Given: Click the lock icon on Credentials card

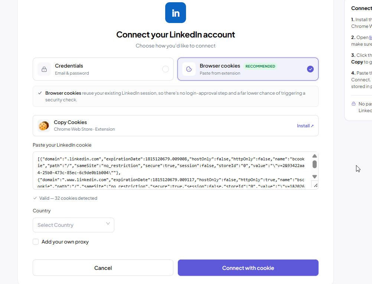Looking at the screenshot, I should (44, 69).
